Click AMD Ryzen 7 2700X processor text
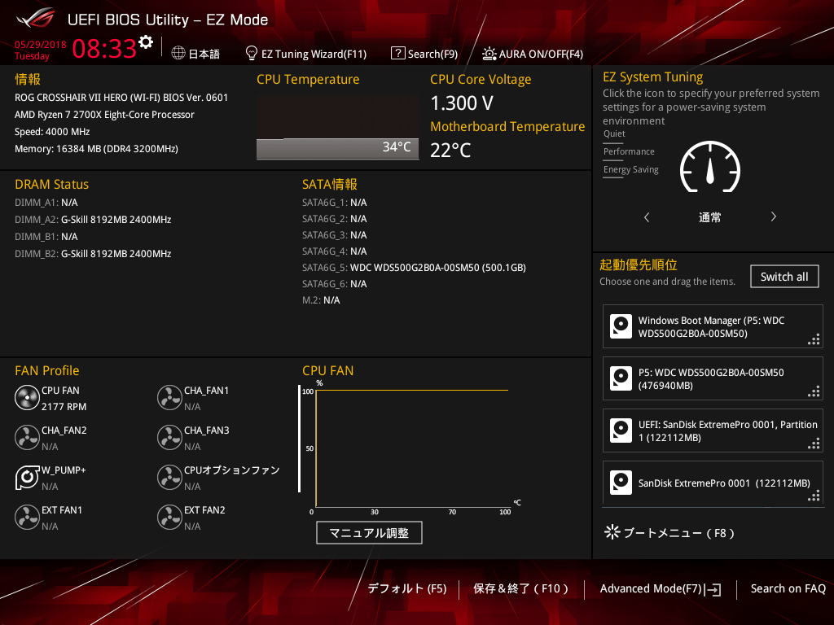 point(104,115)
